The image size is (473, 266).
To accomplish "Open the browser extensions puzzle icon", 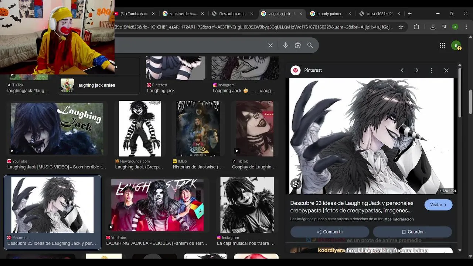I will point(416,27).
